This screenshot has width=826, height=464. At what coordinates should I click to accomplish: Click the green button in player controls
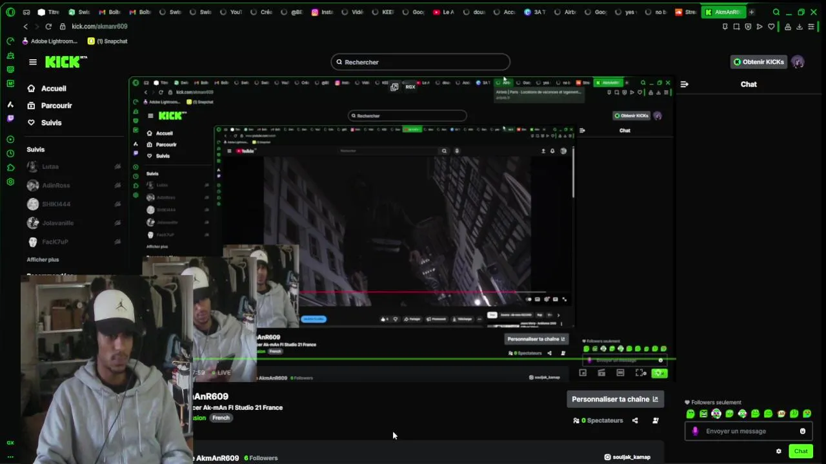(660, 373)
